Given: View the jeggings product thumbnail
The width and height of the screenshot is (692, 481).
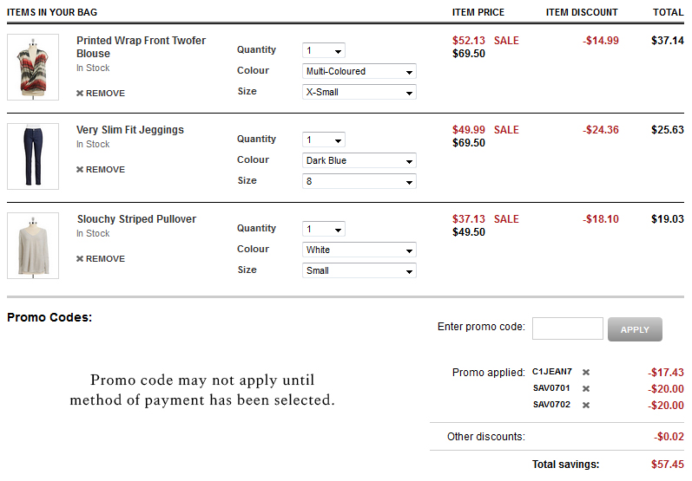Looking at the screenshot, I should tap(33, 156).
